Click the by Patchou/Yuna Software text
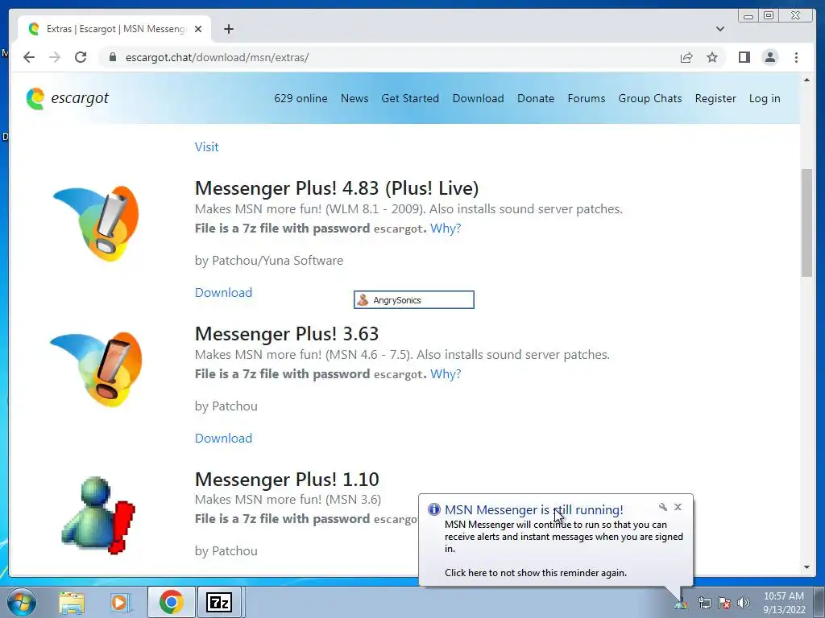 [268, 260]
